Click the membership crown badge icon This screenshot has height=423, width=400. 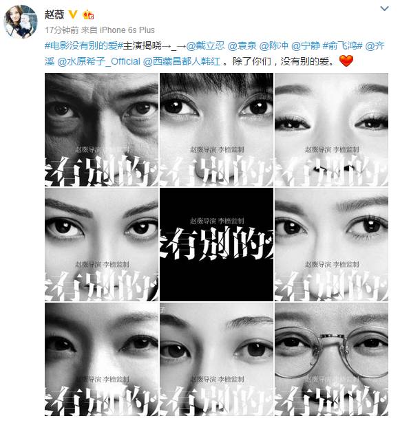[87, 14]
